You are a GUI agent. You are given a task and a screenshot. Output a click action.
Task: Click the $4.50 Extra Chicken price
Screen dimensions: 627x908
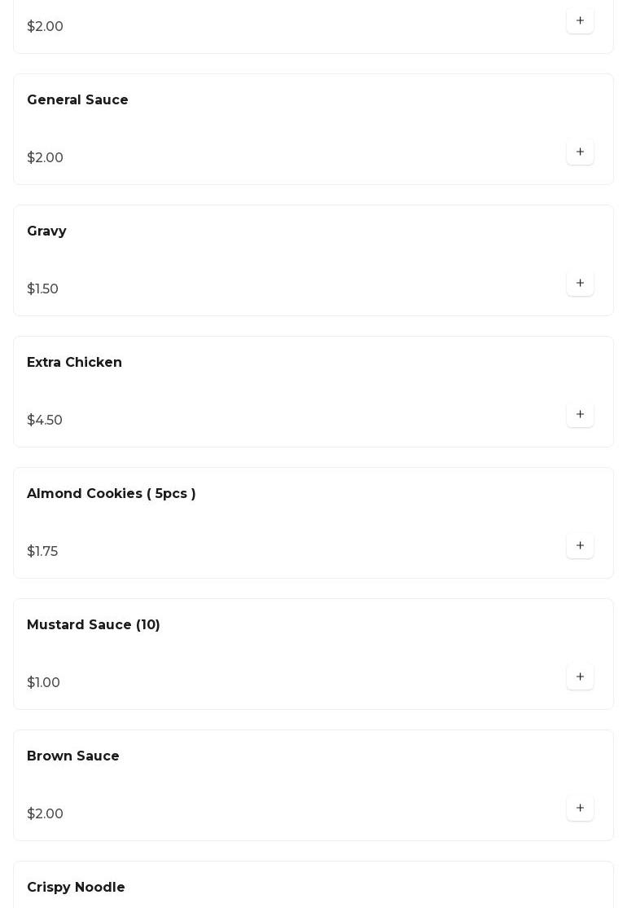(x=45, y=421)
